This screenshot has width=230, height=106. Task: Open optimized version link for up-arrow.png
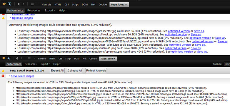pyautogui.click(x=182, y=52)
